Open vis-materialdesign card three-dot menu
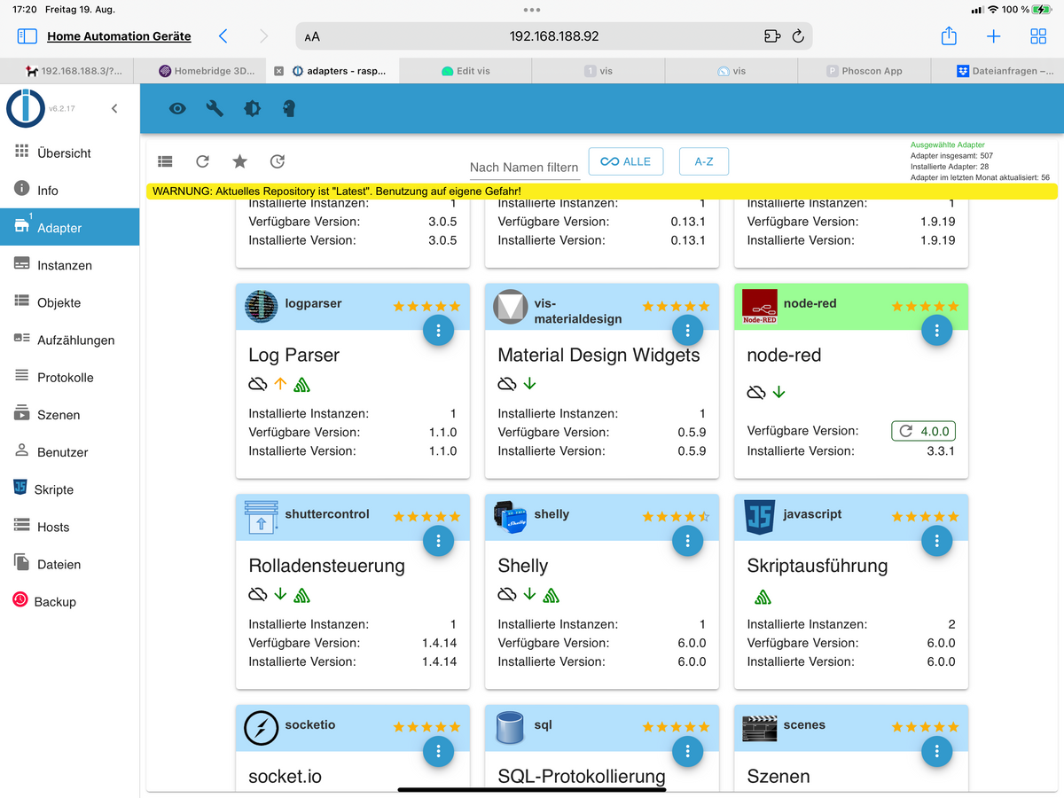This screenshot has width=1064, height=798. [x=687, y=331]
